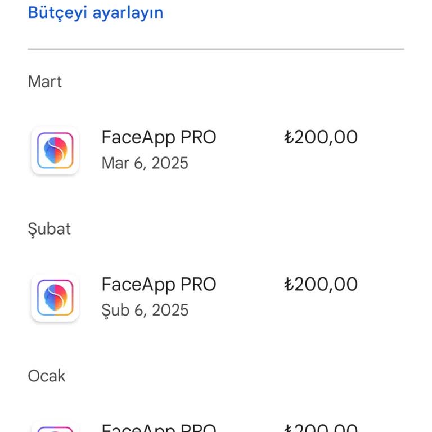The image size is (432, 432).
Task: Click the divider line below Bütçeyi ayarlayın
Action: pos(216,49)
